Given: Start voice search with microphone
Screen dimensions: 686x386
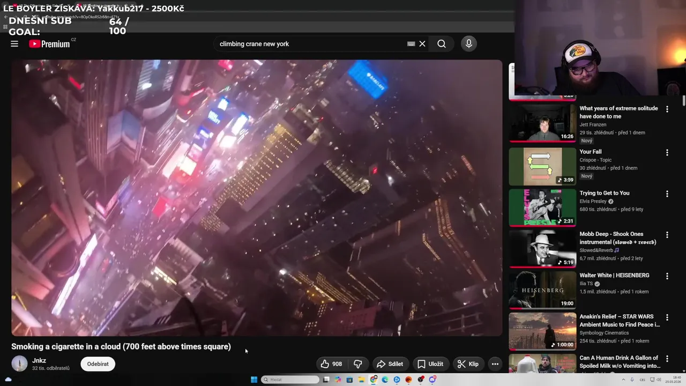Looking at the screenshot, I should pyautogui.click(x=469, y=44).
